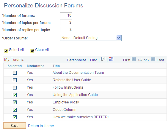Uncheck How we make ourselves BETTER! checkbox
The width and height of the screenshot is (168, 131).
coord(15,117)
